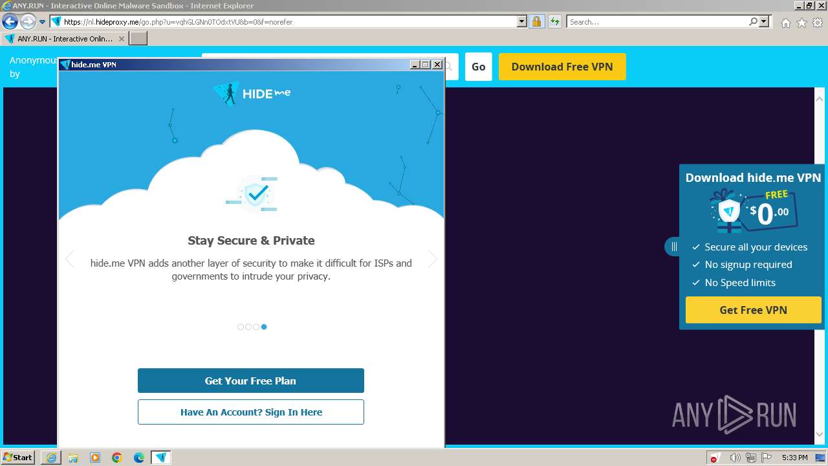Click the 'Stay Secure & Private' heading

point(251,241)
